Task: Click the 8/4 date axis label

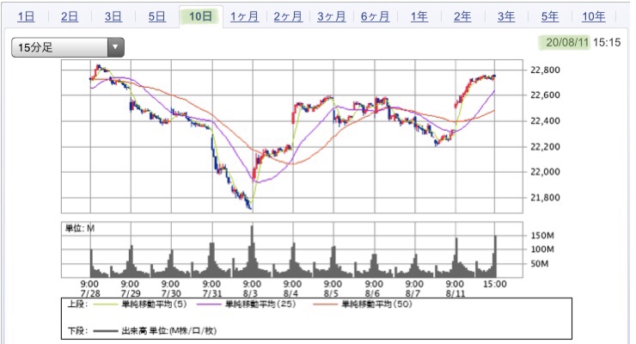Action: point(290,293)
